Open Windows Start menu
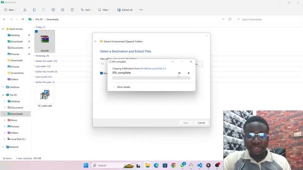This screenshot has width=303, height=170. coord(86,165)
